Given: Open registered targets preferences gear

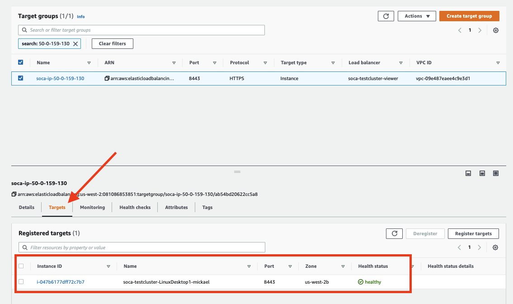Looking at the screenshot, I should click(496, 247).
